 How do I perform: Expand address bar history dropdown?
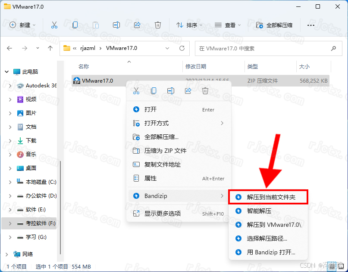coord(167,48)
